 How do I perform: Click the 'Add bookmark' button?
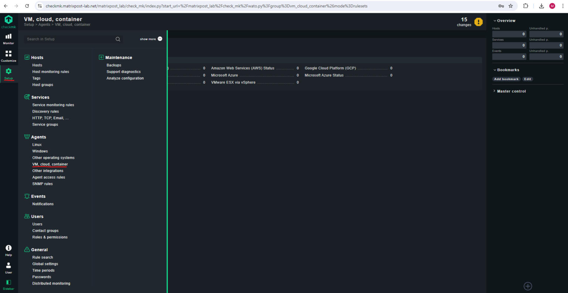(506, 79)
